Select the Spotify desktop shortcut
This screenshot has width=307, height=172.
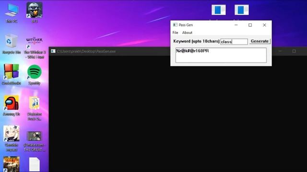34,75
